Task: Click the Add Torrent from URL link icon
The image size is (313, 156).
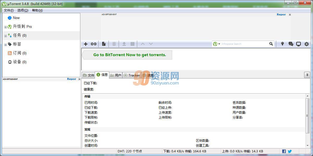Action: [x=93, y=44]
